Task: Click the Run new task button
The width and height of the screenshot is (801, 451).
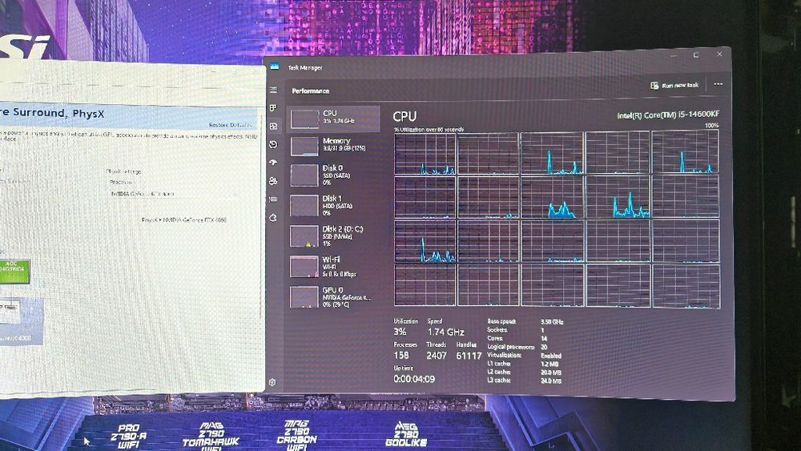Action: [674, 85]
